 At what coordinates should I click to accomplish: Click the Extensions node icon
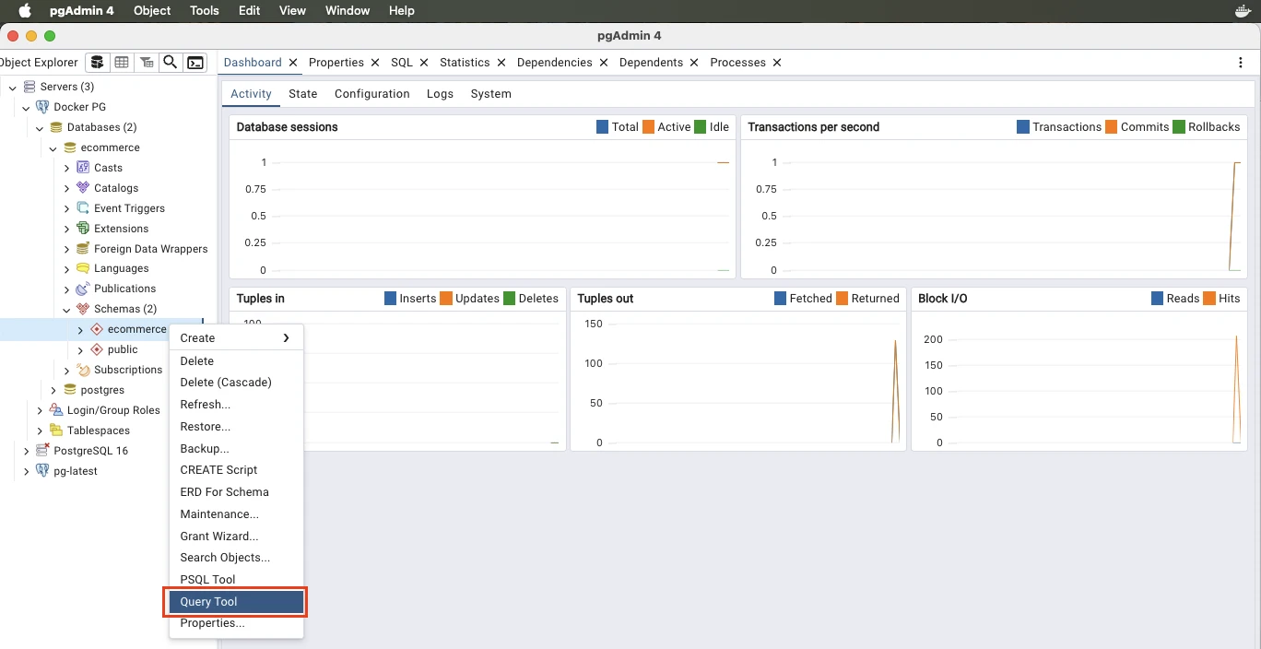point(83,229)
